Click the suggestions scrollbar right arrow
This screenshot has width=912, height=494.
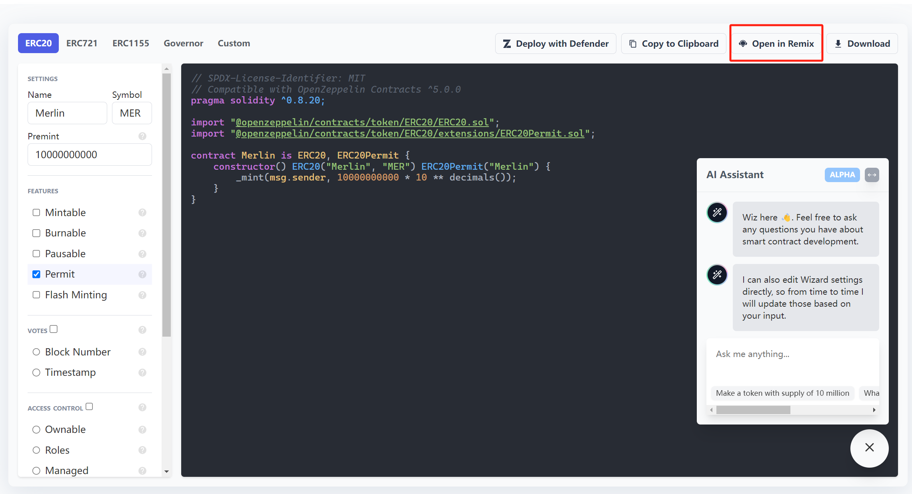click(x=874, y=410)
